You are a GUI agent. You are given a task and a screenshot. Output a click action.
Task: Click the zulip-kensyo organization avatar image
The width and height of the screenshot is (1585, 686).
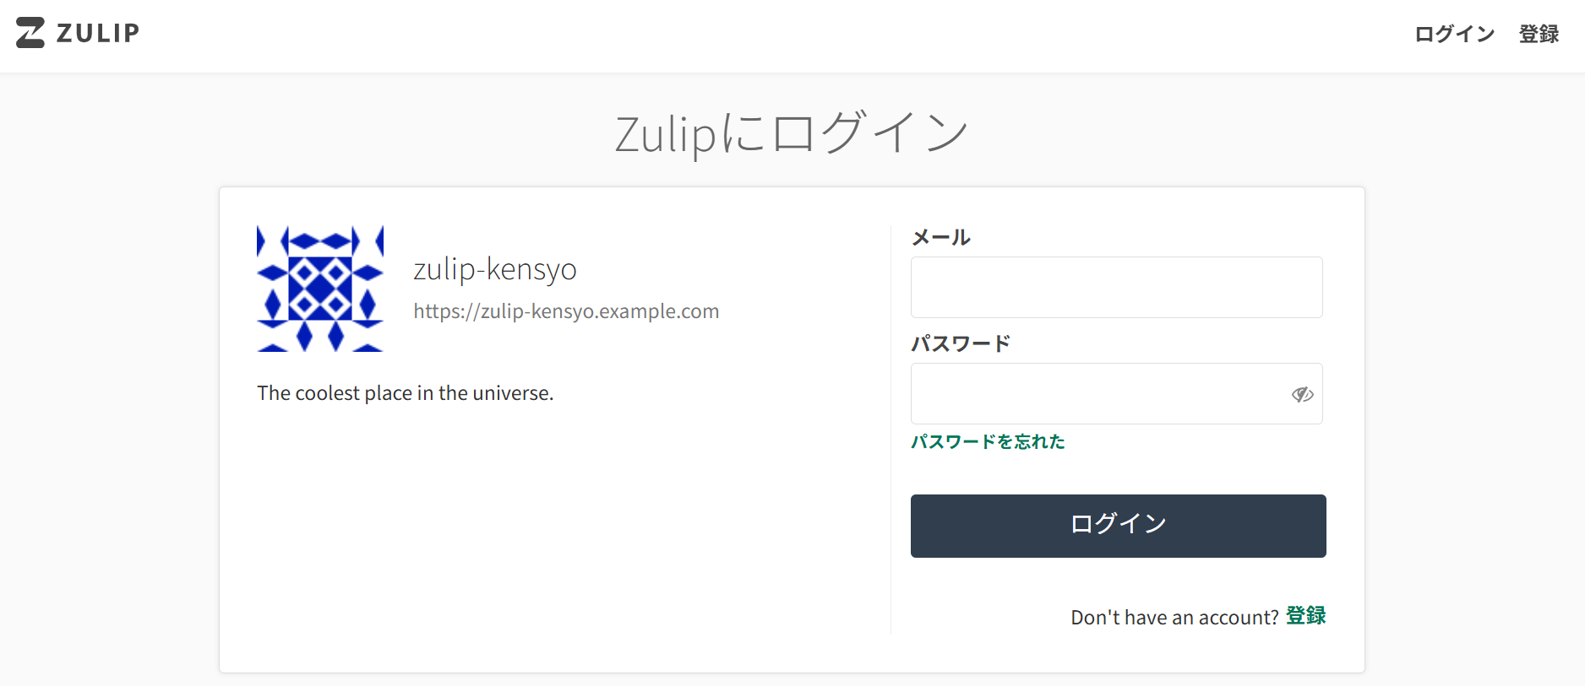[320, 289]
